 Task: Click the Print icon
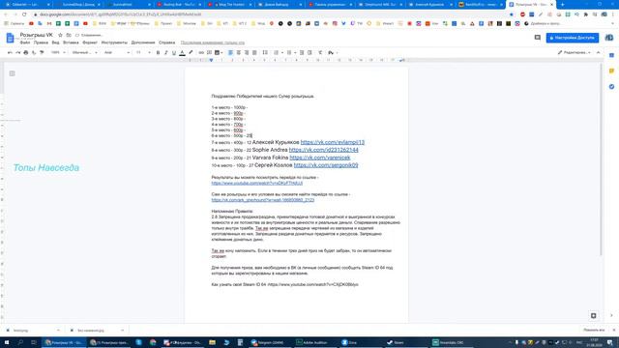[x=26, y=52]
